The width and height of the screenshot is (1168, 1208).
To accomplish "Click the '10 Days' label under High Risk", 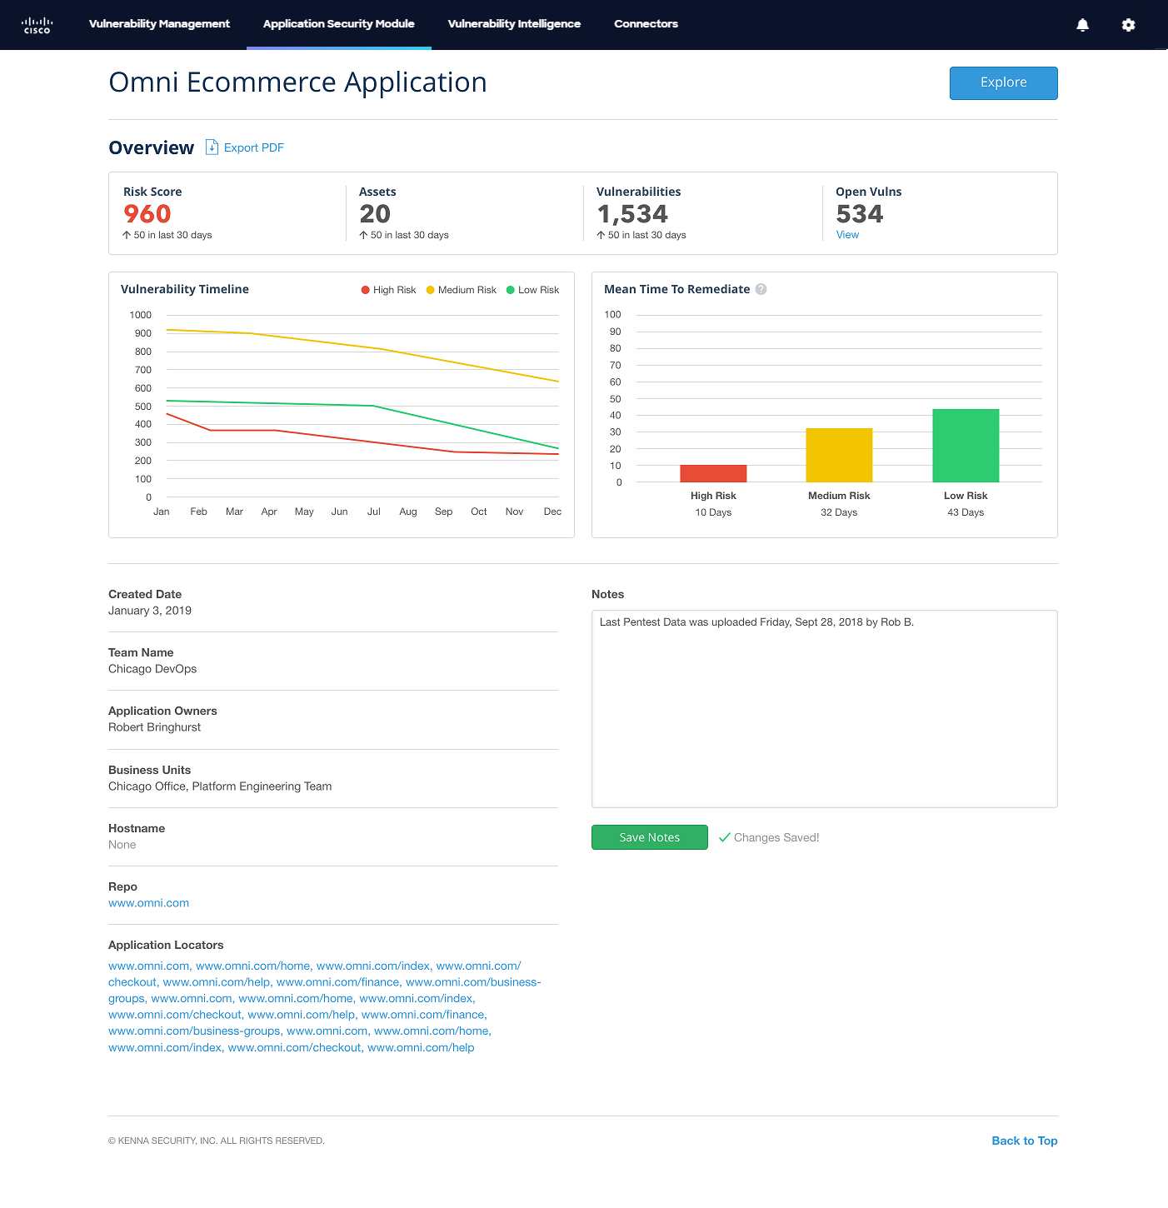I will [x=713, y=512].
